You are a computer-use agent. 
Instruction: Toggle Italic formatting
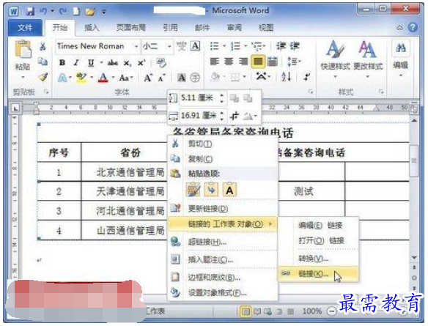click(x=76, y=63)
